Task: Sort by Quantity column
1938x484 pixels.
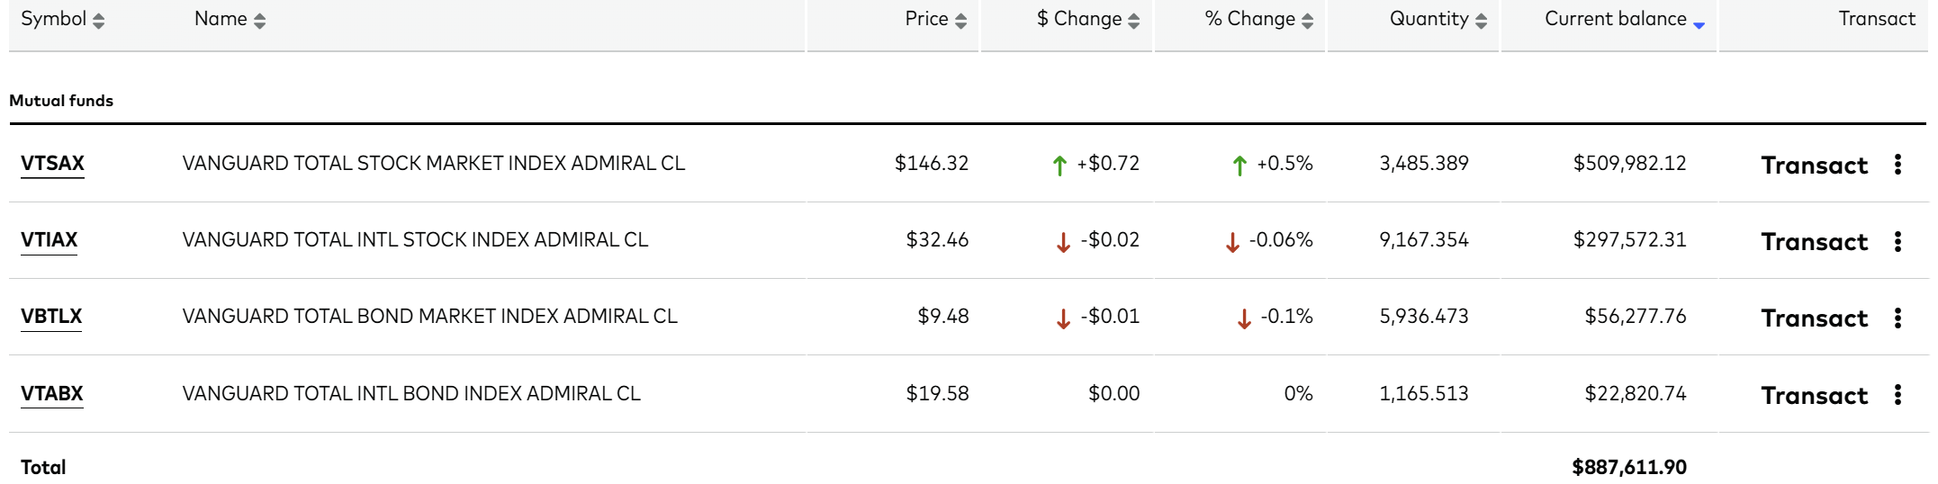Action: tap(1438, 19)
